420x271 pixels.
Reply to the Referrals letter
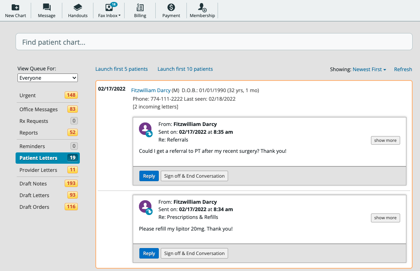(x=149, y=176)
